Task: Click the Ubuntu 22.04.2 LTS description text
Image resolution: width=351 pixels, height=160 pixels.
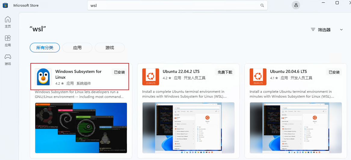Action: coord(185,94)
